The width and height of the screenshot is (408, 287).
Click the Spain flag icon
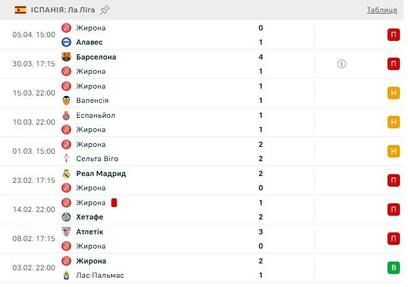20,10
